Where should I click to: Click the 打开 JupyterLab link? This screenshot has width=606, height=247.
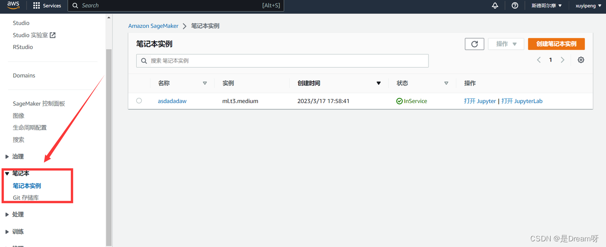[x=522, y=101]
